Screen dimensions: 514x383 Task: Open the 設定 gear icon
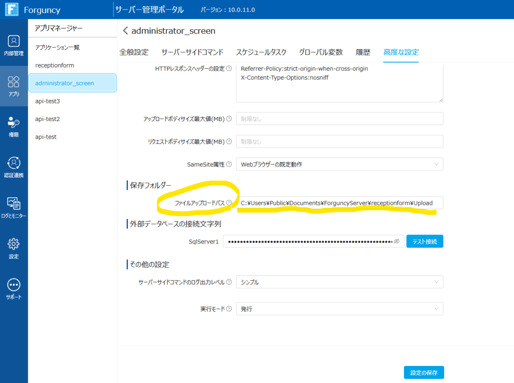pyautogui.click(x=14, y=248)
